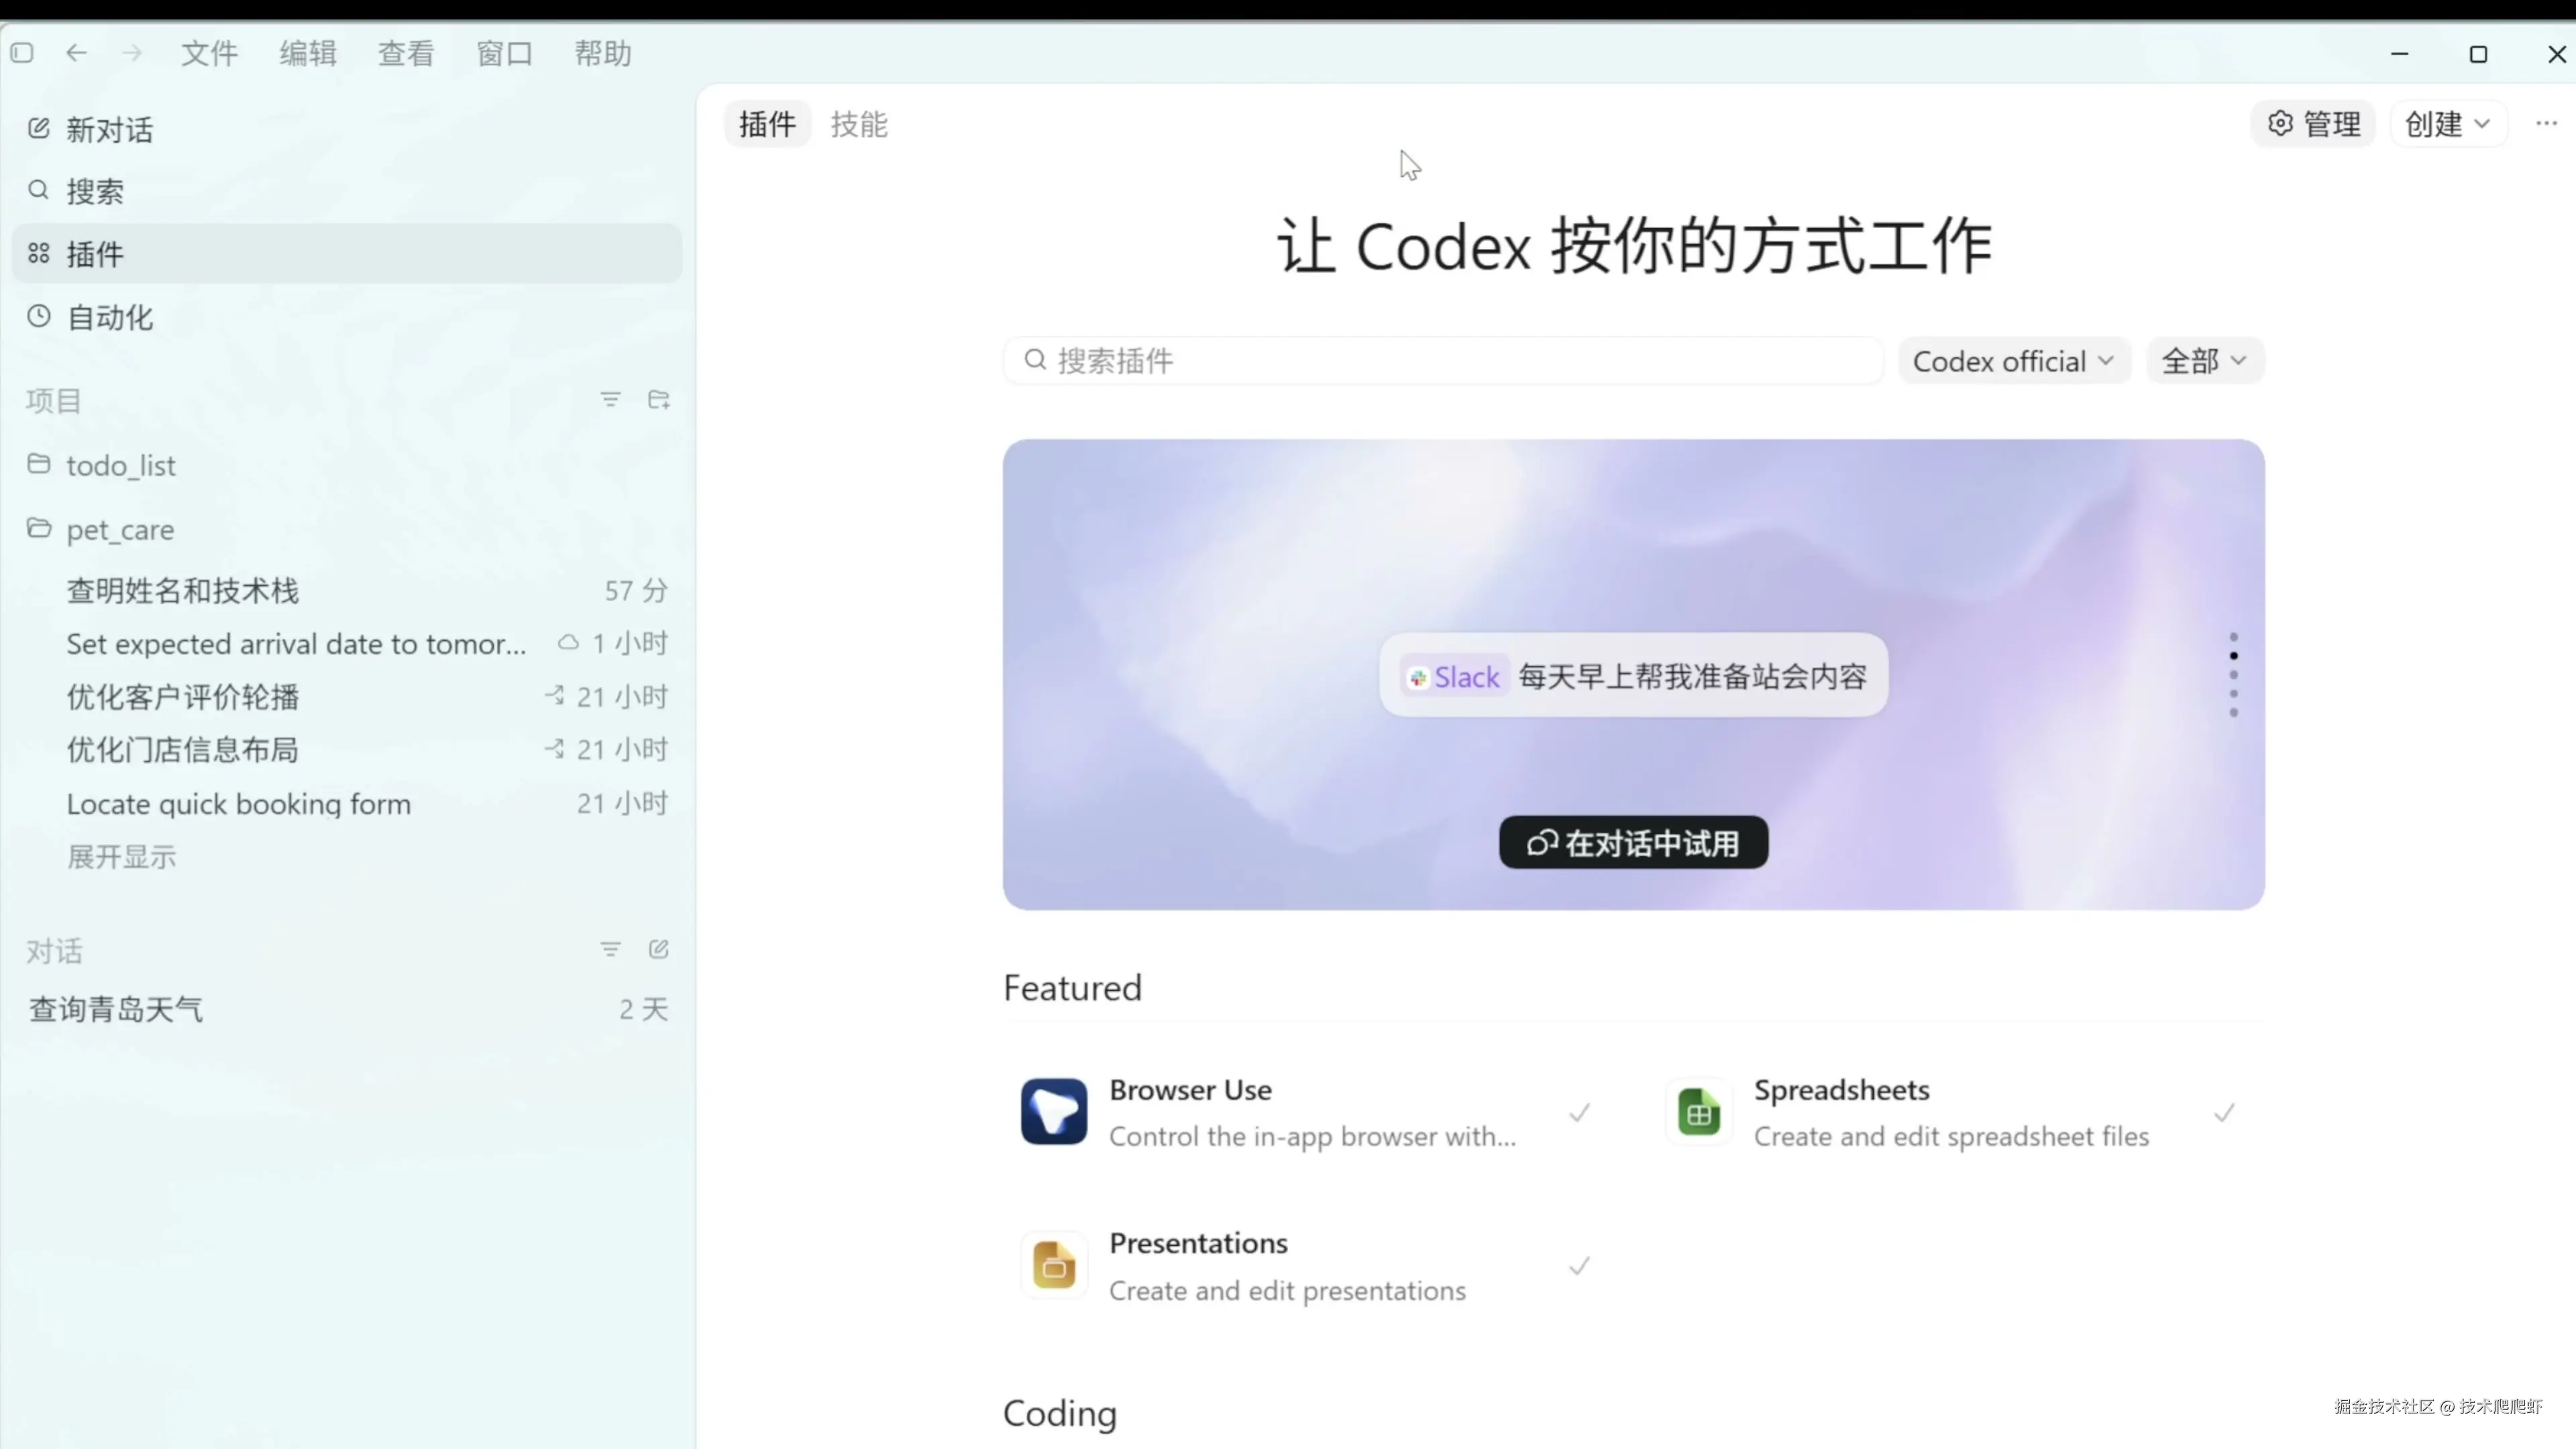This screenshot has height=1449, width=2576.
Task: Click the 管理 button
Action: (2313, 124)
